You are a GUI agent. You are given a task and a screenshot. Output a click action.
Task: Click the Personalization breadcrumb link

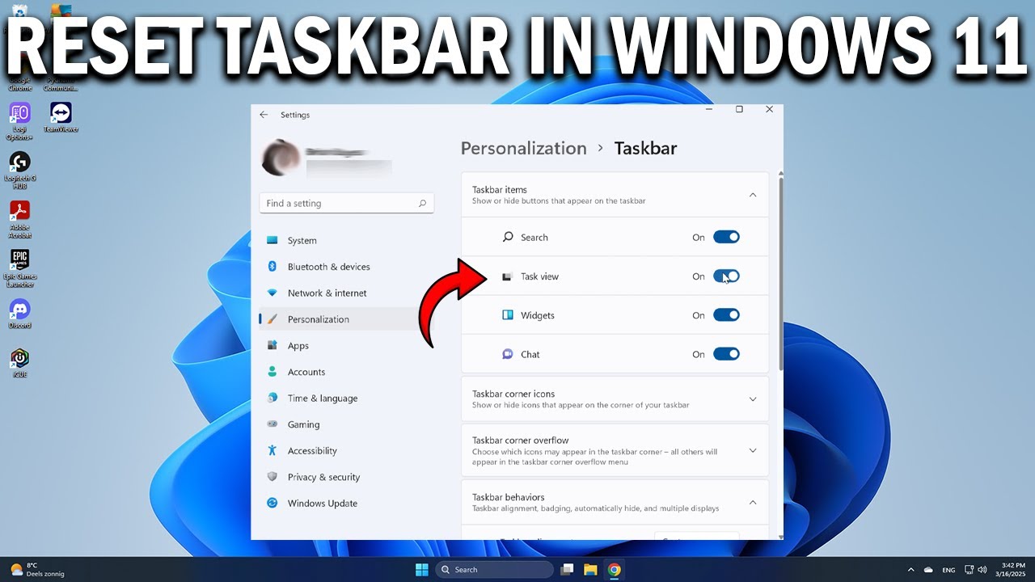[523, 148]
